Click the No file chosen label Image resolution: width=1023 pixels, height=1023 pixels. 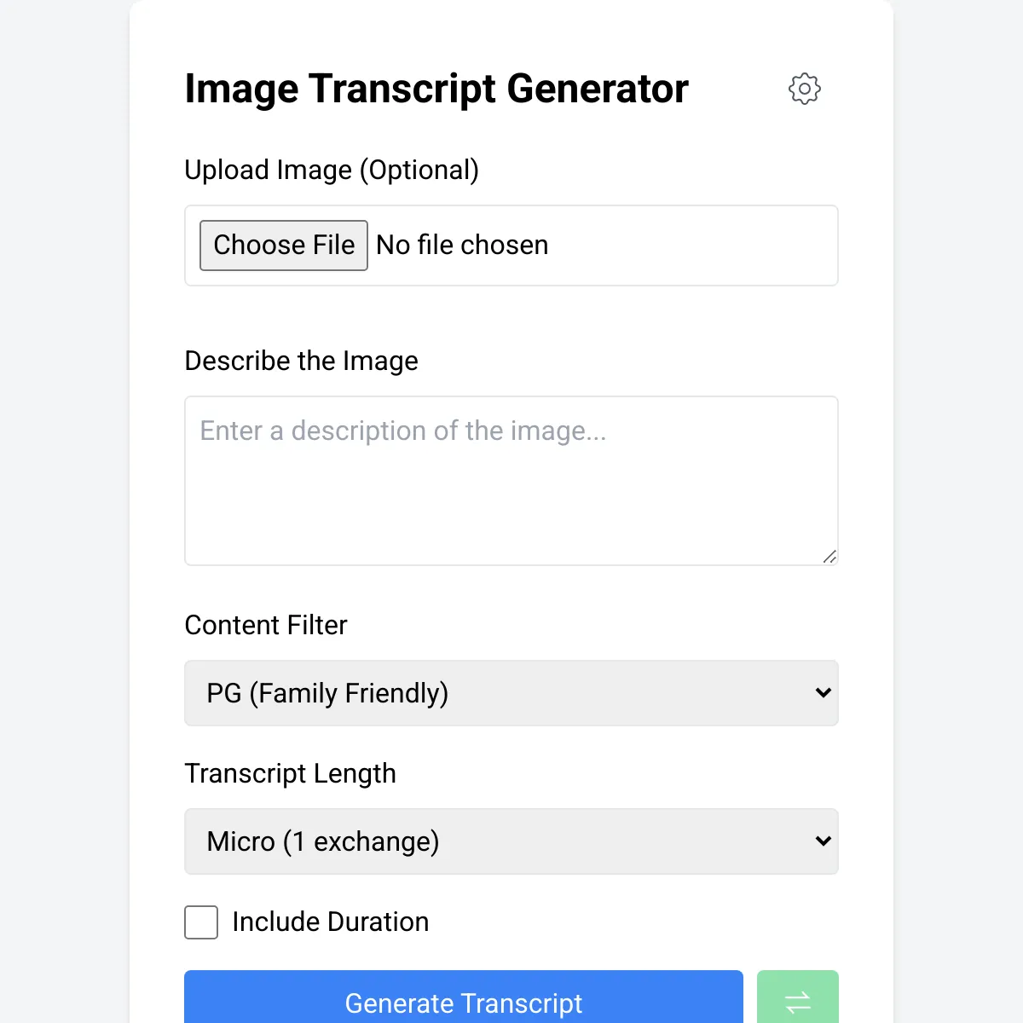(461, 246)
